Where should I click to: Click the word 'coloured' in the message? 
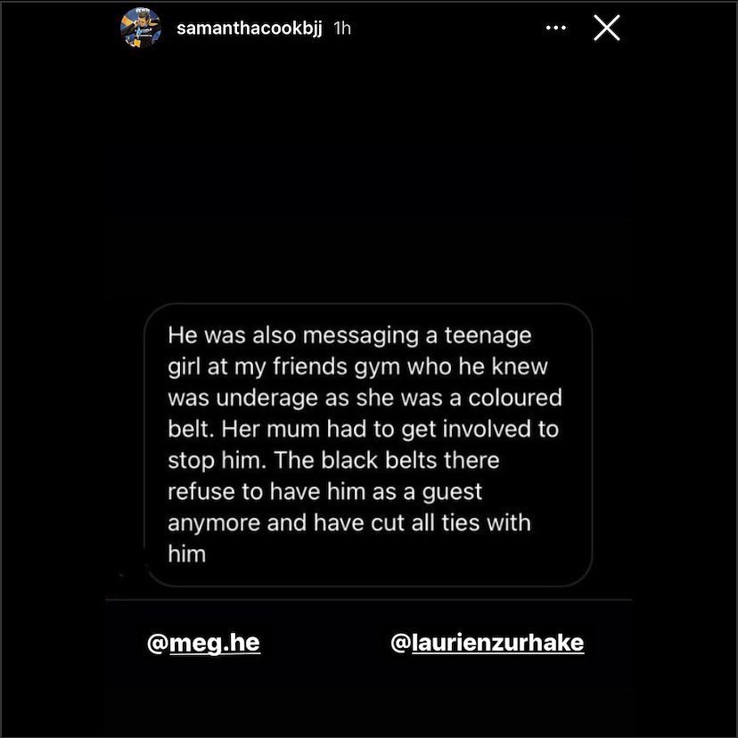pyautogui.click(x=515, y=398)
